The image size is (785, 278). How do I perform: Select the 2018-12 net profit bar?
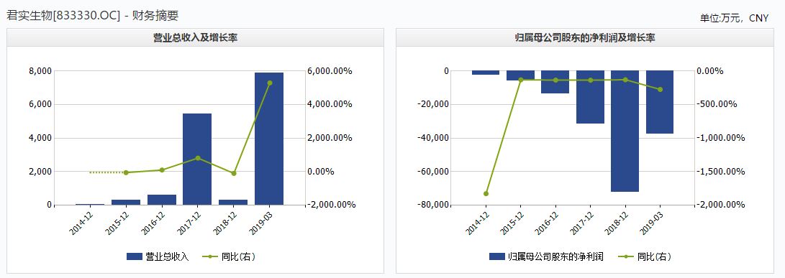pos(625,131)
